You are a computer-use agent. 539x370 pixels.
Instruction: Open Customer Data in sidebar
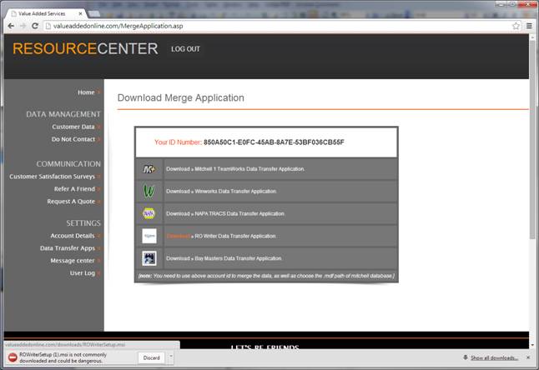tap(73, 127)
